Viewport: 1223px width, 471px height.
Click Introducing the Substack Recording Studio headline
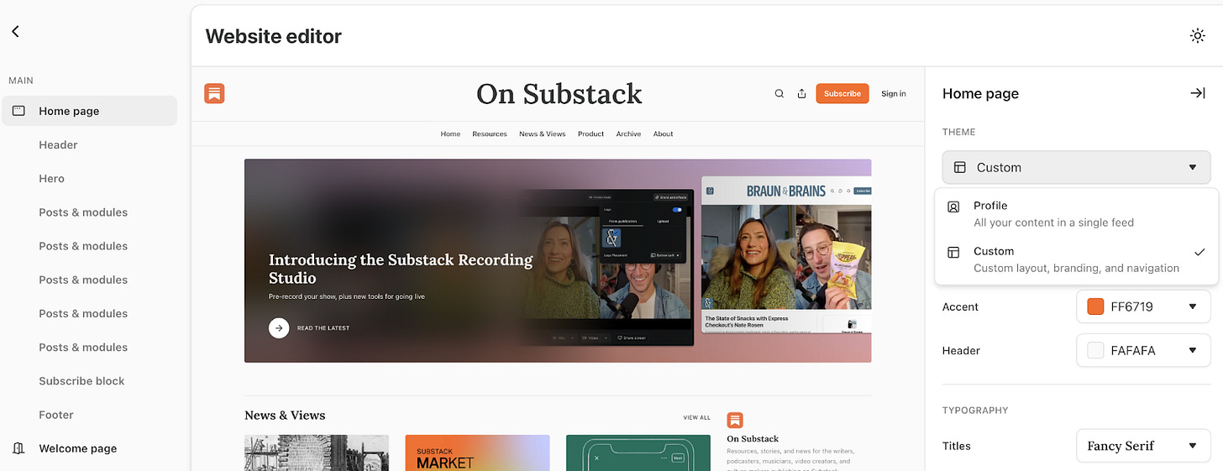pos(401,269)
